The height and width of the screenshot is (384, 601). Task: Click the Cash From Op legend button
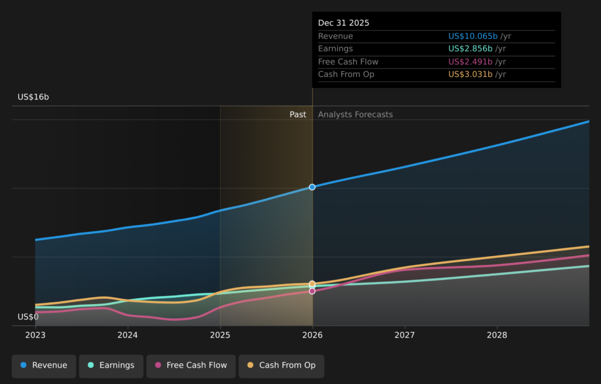281,365
